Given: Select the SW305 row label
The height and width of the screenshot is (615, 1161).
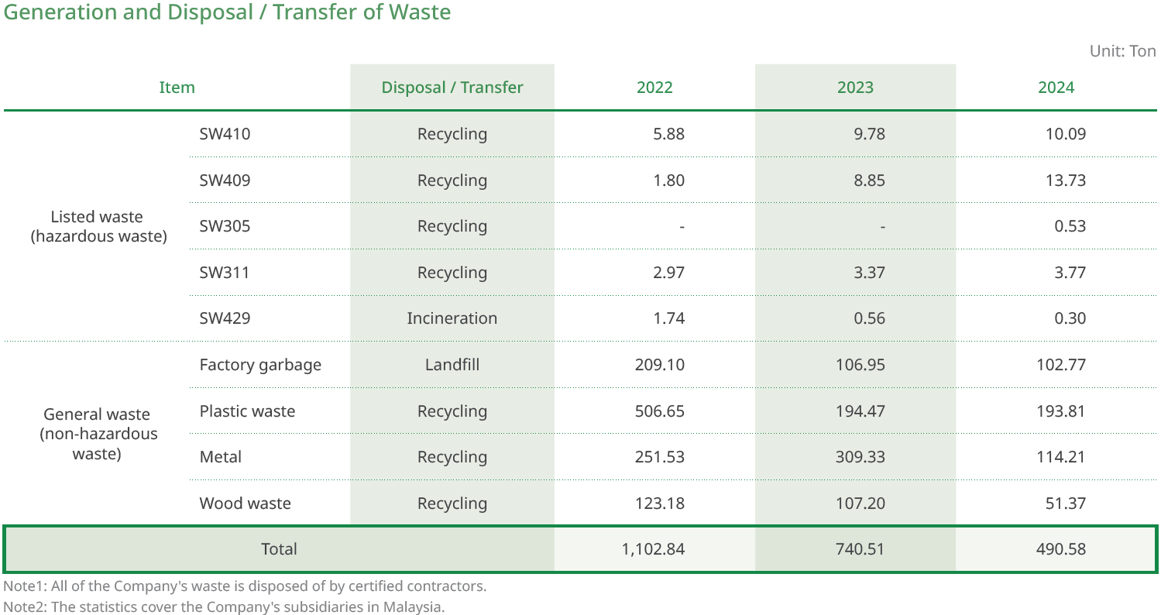Looking at the screenshot, I should tap(225, 226).
